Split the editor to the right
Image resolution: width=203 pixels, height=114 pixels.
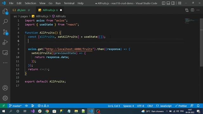click(193, 10)
